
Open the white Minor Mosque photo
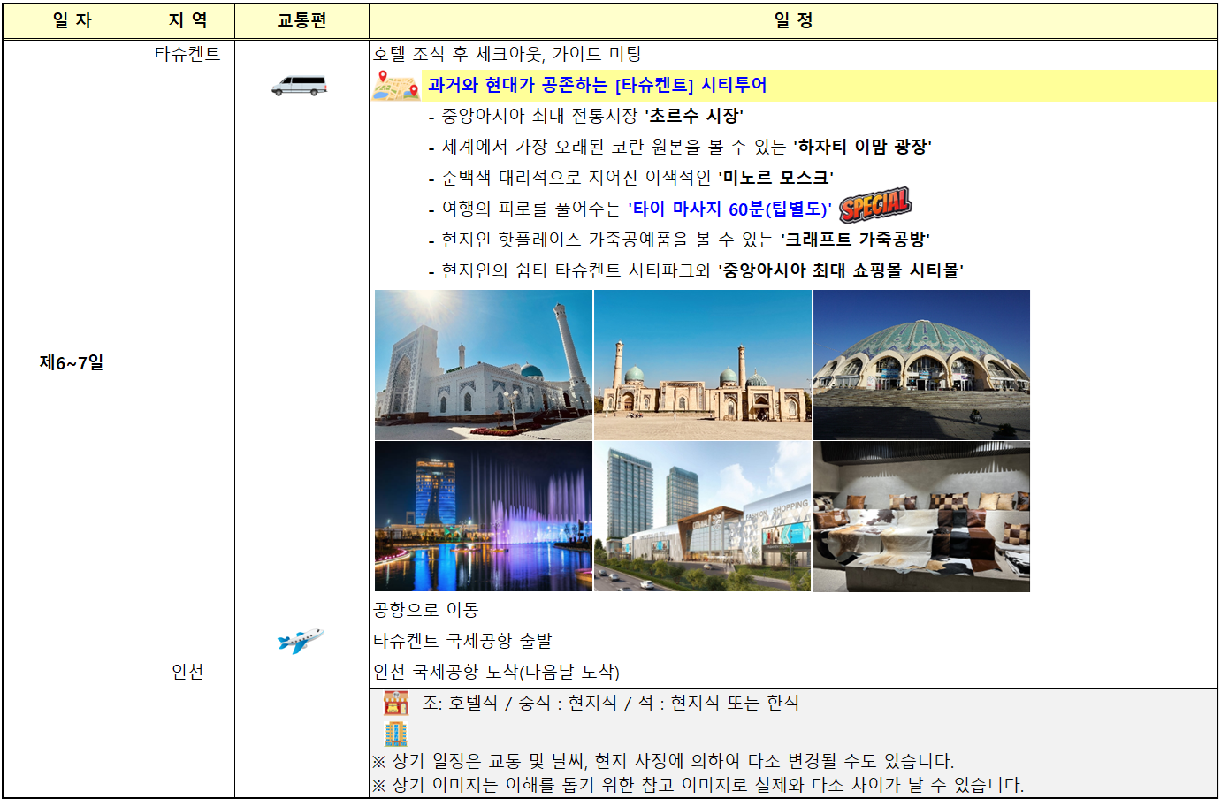click(484, 365)
